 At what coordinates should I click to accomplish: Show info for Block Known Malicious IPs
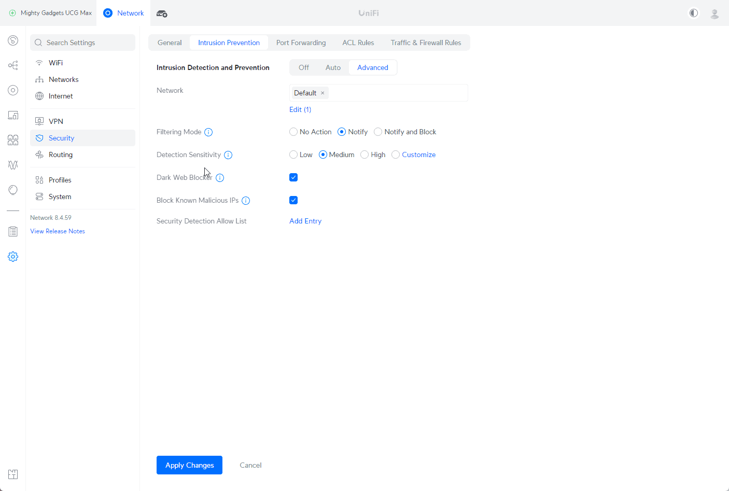[246, 201]
